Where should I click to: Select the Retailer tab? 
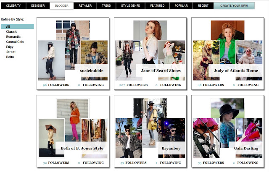(85, 5)
